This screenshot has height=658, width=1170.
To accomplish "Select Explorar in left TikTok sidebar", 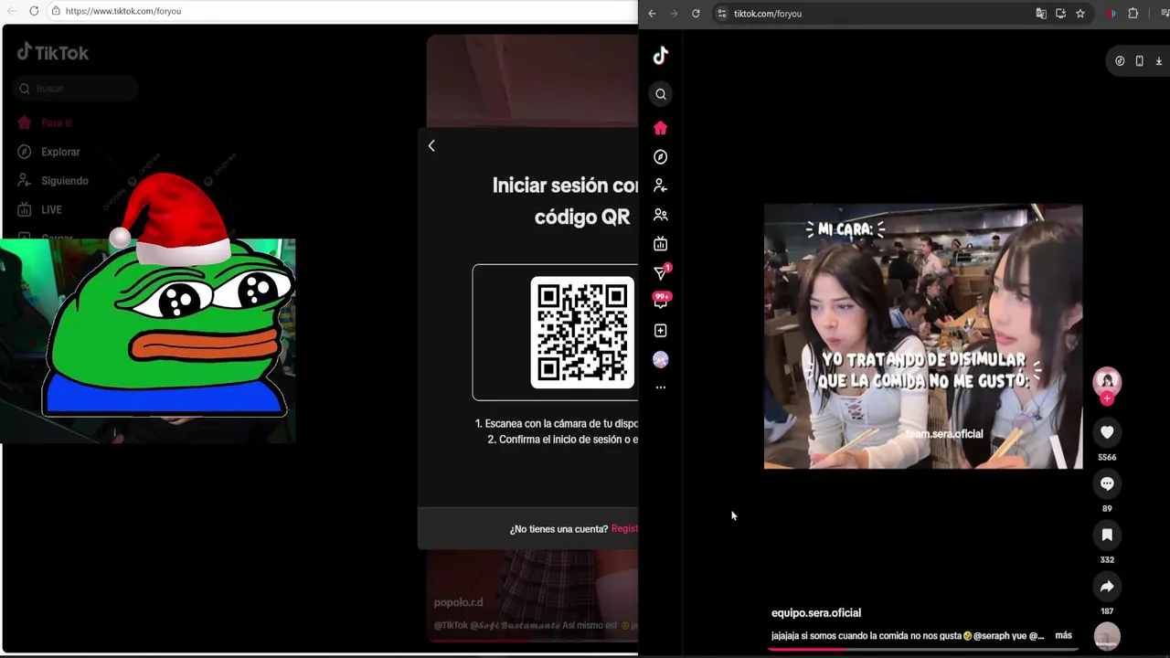I will click(x=49, y=152).
